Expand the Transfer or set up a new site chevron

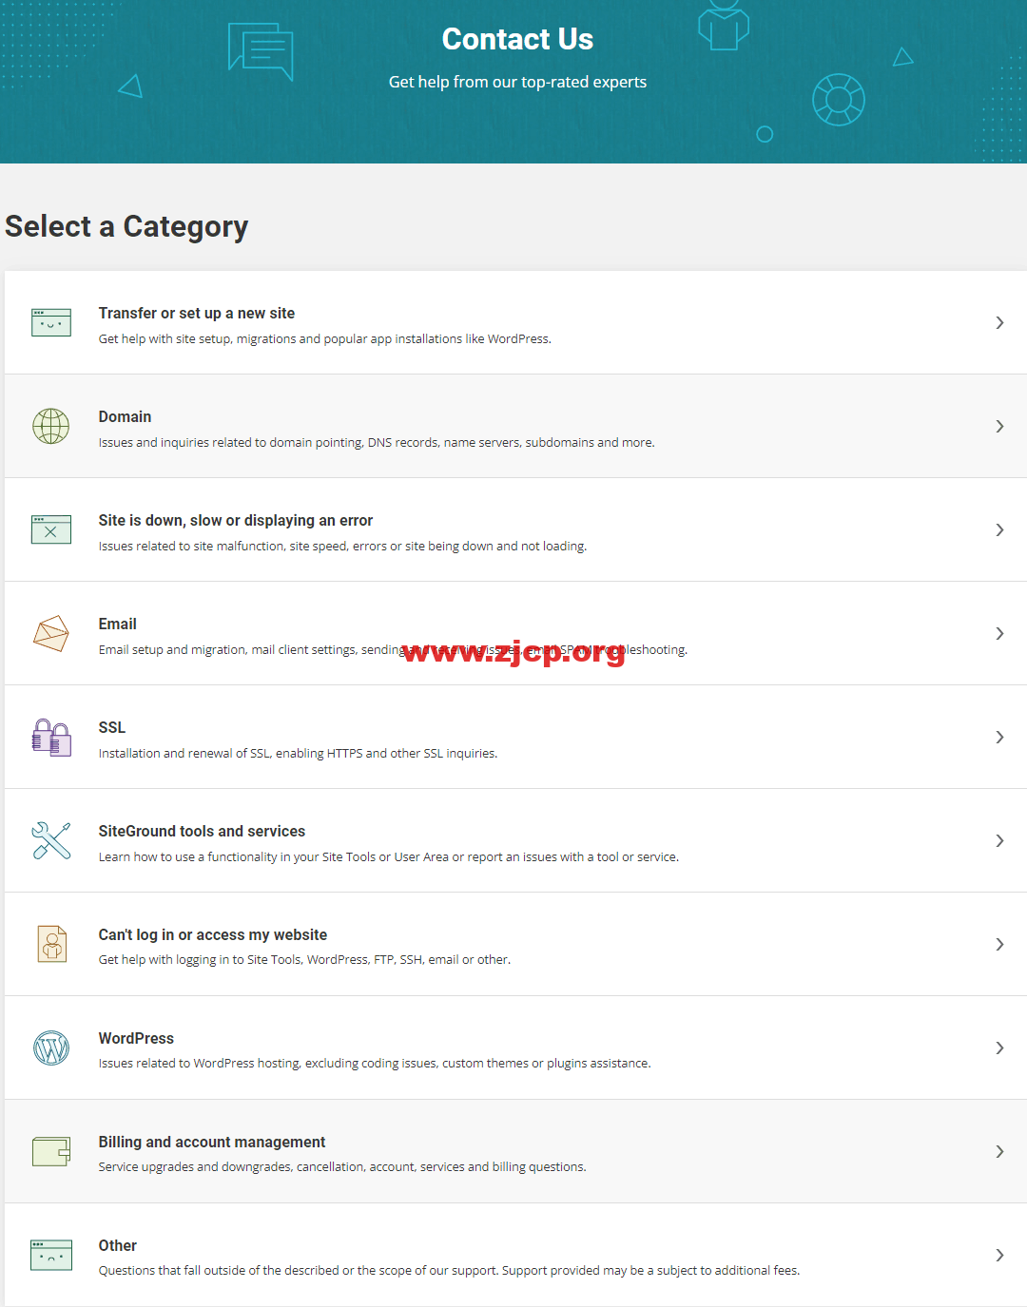coord(999,322)
